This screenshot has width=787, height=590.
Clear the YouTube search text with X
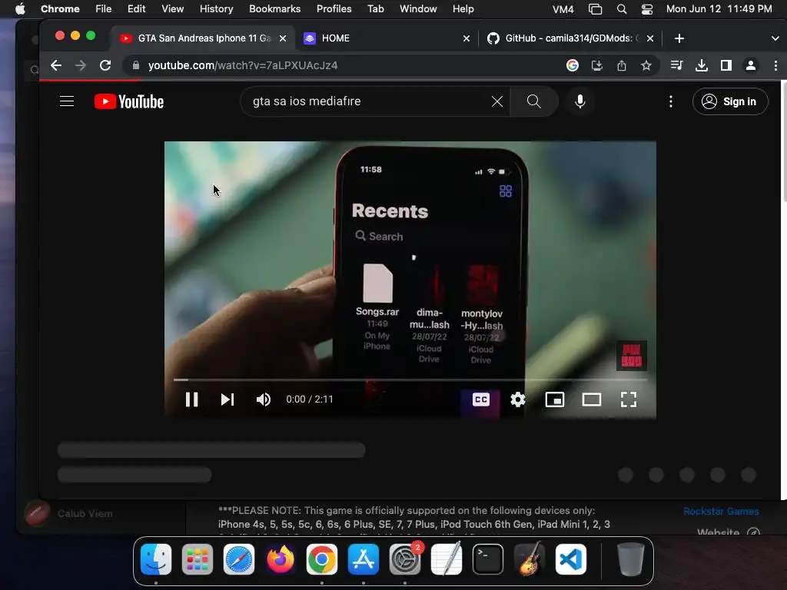pyautogui.click(x=497, y=101)
